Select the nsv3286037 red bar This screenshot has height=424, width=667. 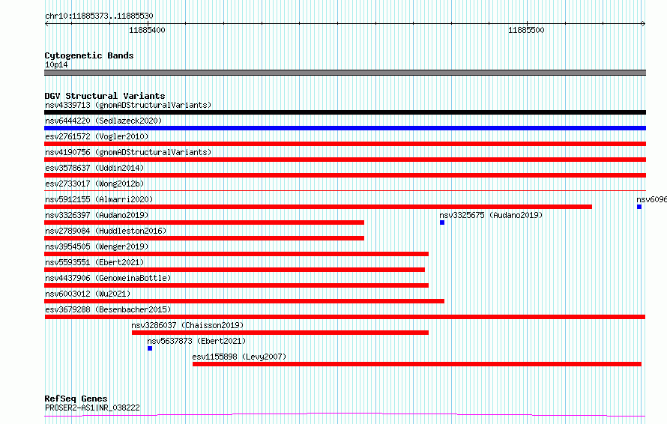tap(280, 333)
